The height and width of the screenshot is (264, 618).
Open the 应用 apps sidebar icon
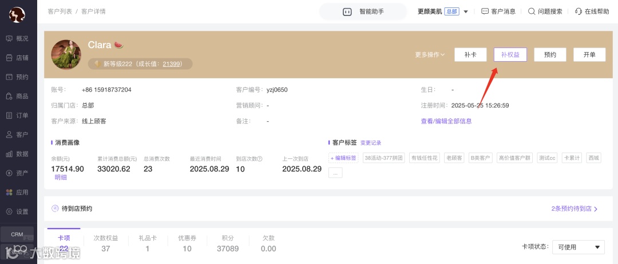9,193
